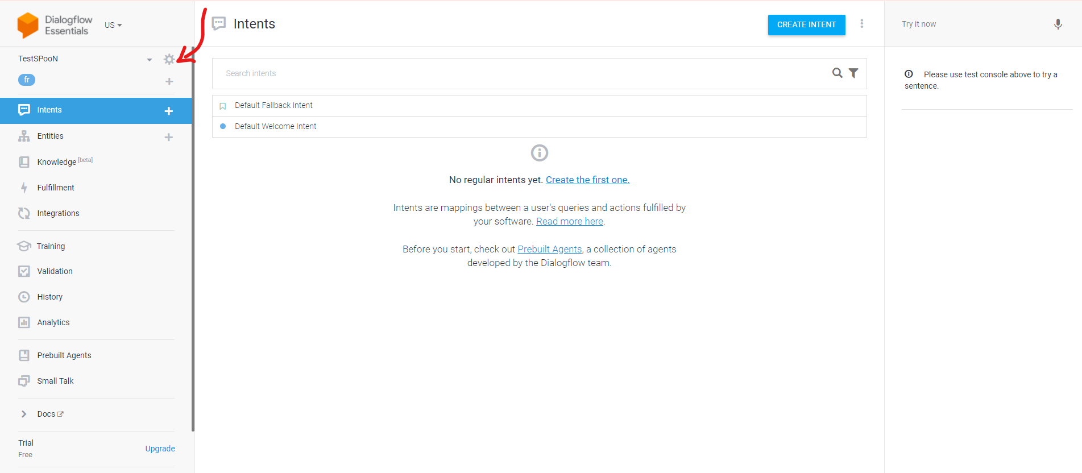Click the Validation checkbox icon
The image size is (1082, 473).
click(24, 271)
